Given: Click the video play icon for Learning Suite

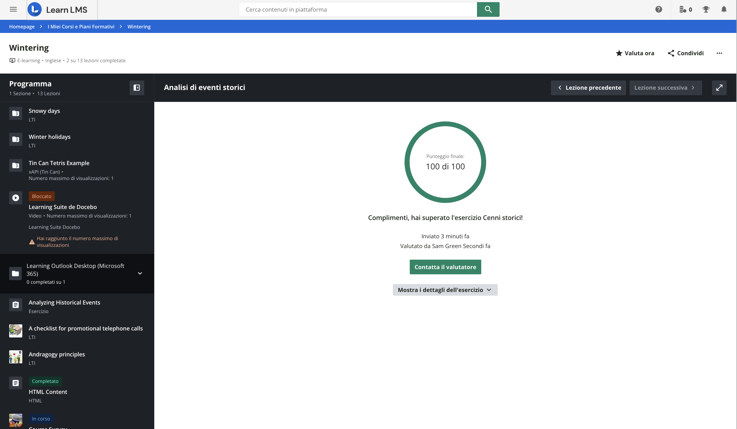Looking at the screenshot, I should coord(16,198).
